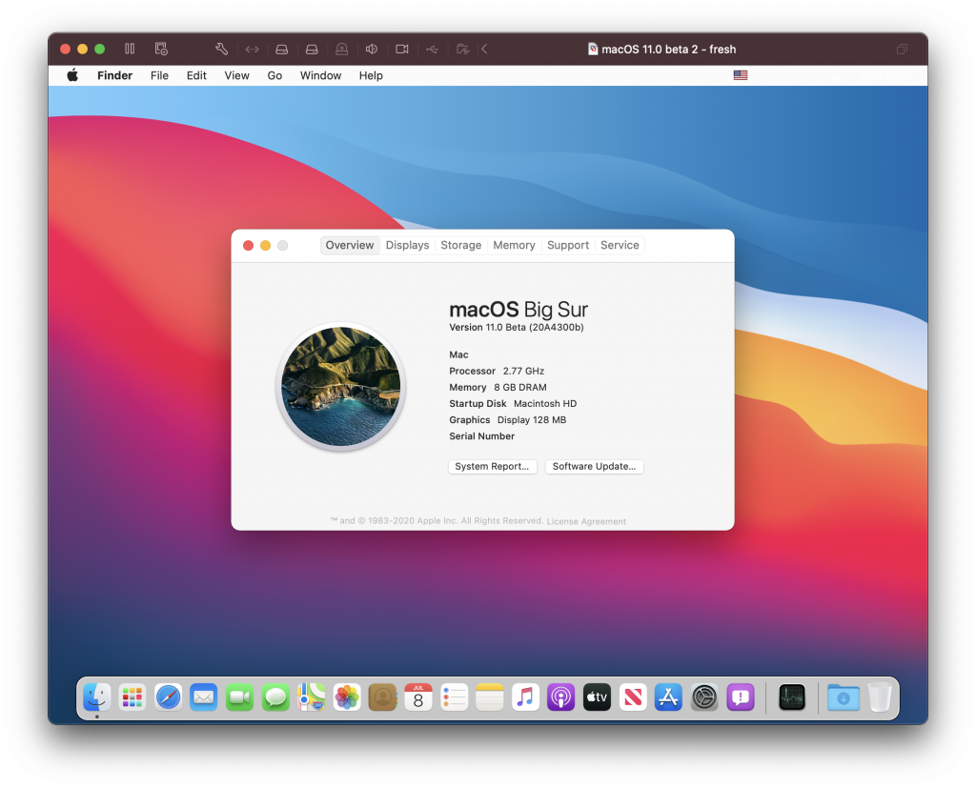
Task: Switch to the Support tab
Action: (x=568, y=245)
